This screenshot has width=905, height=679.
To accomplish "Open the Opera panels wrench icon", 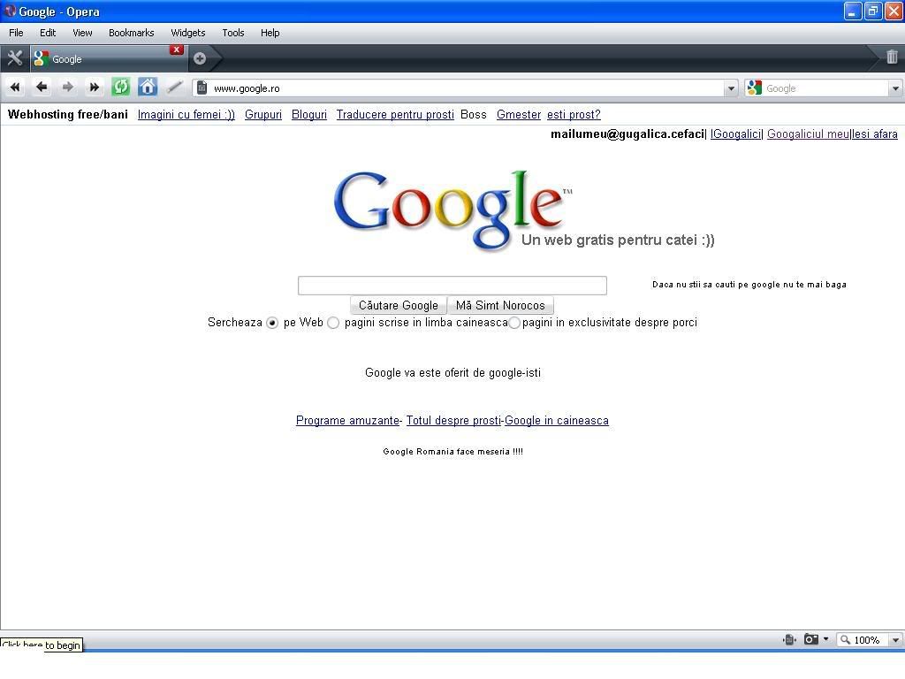I will click(x=14, y=58).
